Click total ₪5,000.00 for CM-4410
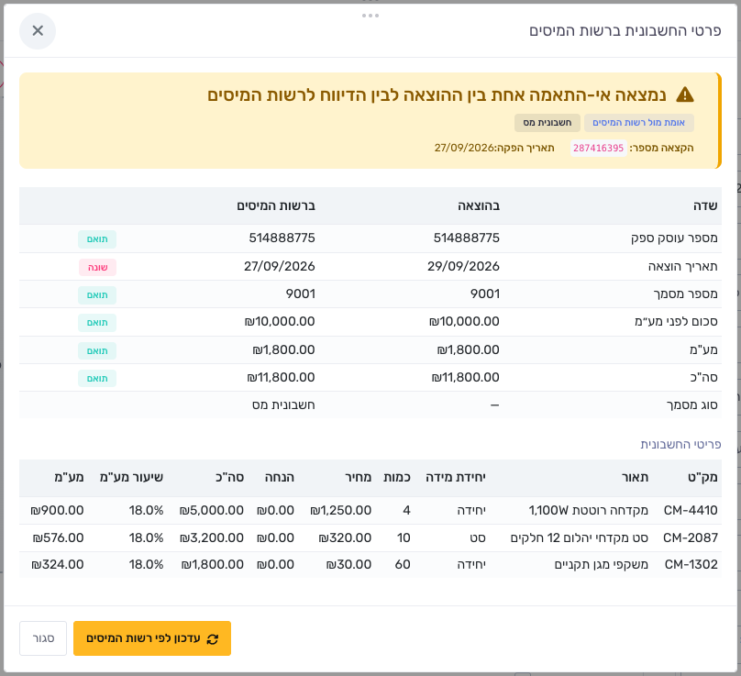Image resolution: width=741 pixels, height=676 pixels. click(212, 511)
